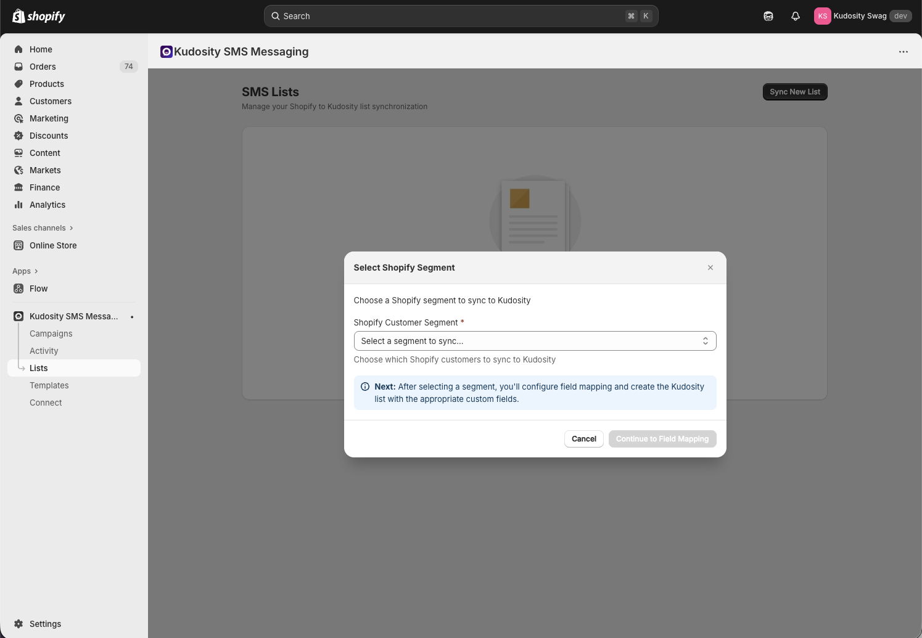Go to Connect in Kudosity app
This screenshot has height=638, width=922.
point(46,403)
